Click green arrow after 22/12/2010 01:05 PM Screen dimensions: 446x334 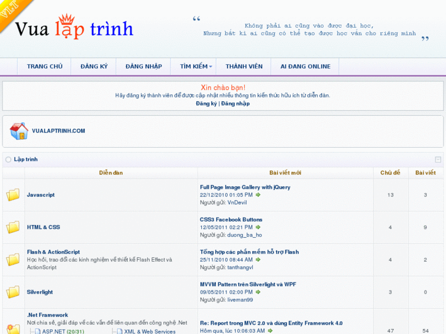tap(258, 195)
